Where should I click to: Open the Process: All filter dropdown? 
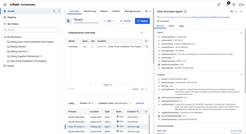point(86,103)
